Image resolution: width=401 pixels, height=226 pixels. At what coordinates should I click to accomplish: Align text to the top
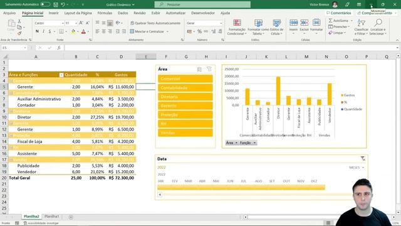[98, 23]
